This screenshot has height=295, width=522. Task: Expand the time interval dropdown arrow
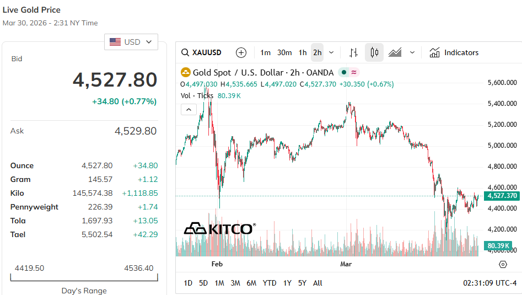331,53
